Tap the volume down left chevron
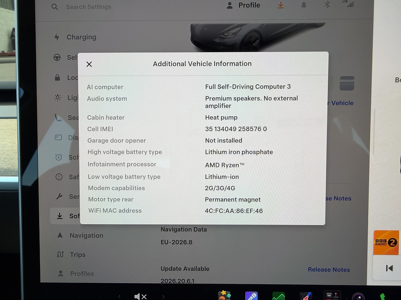The width and height of the screenshot is (401, 300). (x=119, y=297)
